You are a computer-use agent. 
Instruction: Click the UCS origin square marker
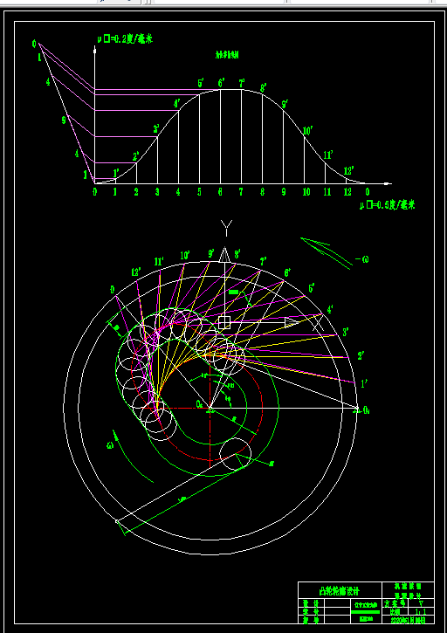(224, 322)
